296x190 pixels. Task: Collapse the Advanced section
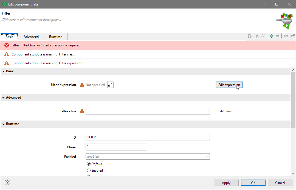click(4, 98)
